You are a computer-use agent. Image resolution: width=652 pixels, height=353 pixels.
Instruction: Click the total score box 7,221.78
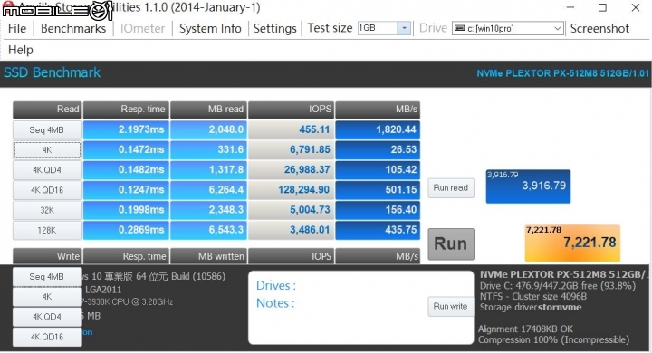[x=572, y=243]
